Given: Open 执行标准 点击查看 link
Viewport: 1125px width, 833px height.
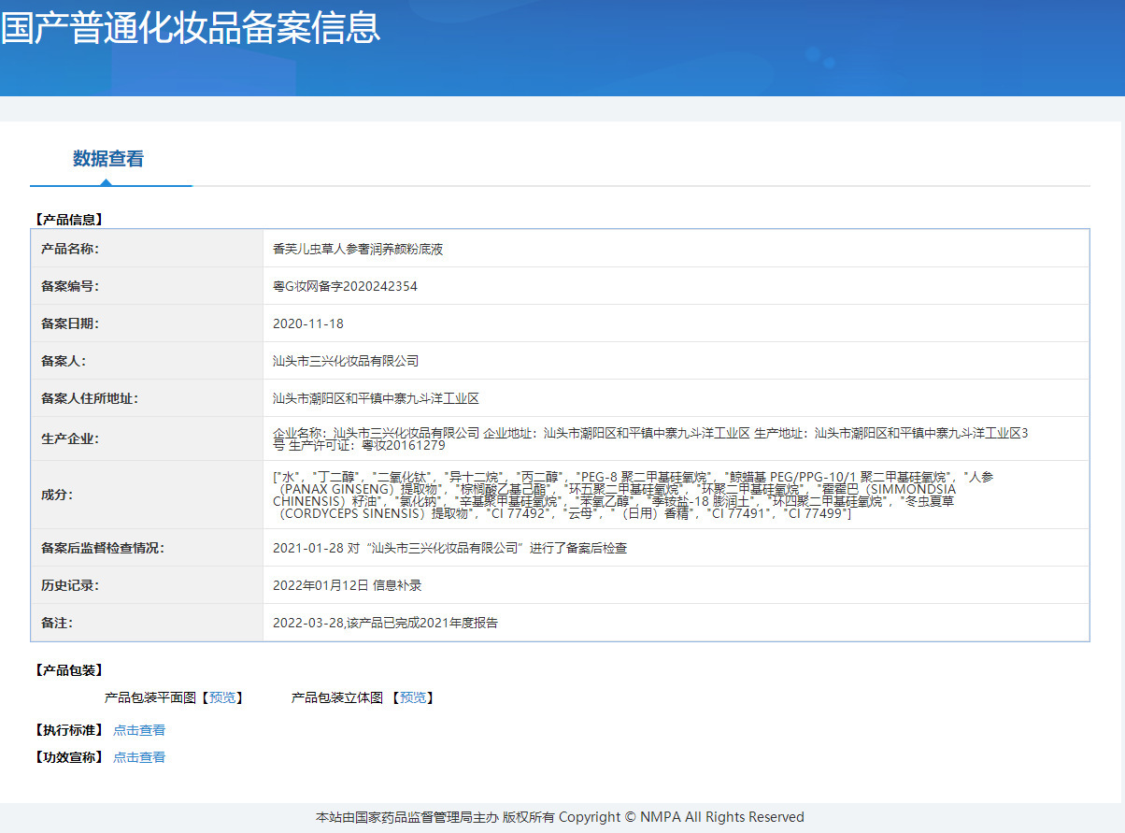Looking at the screenshot, I should 139,730.
